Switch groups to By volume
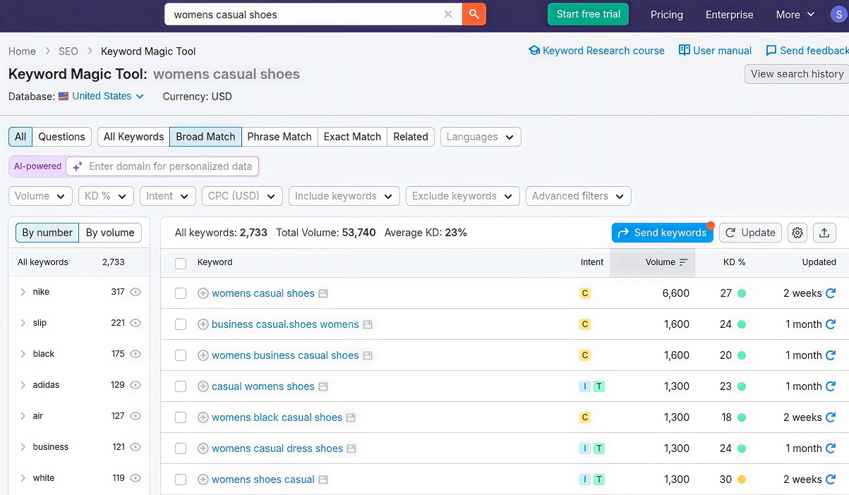 tap(110, 233)
